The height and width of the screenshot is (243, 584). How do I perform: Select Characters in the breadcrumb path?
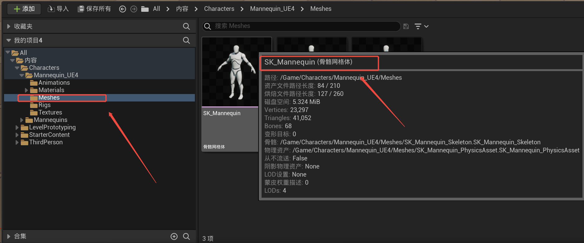(x=219, y=9)
